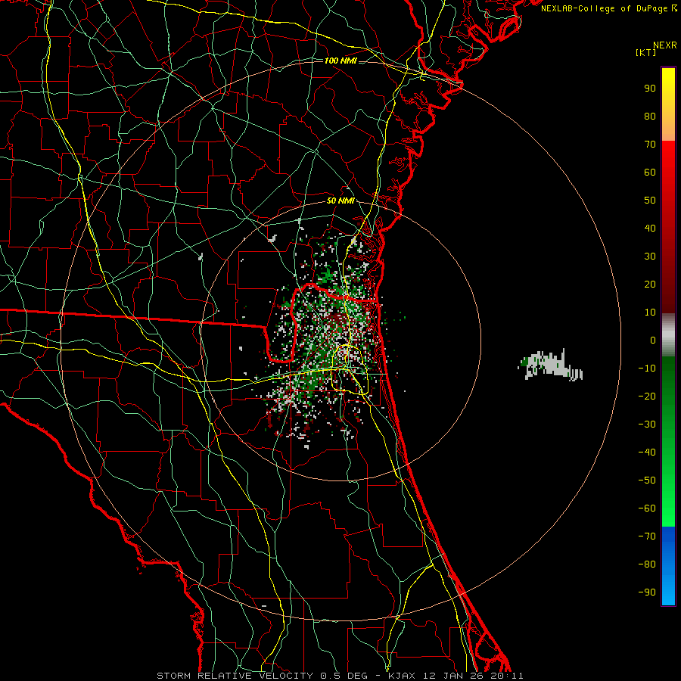The height and width of the screenshot is (681, 681).
Task: Click the 70 value on velocity scale
Action: click(650, 145)
